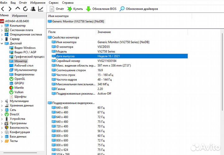The width and height of the screenshot is (224, 155).
Task: Expand the Компьютер tree node
Action: [x=2, y=26]
